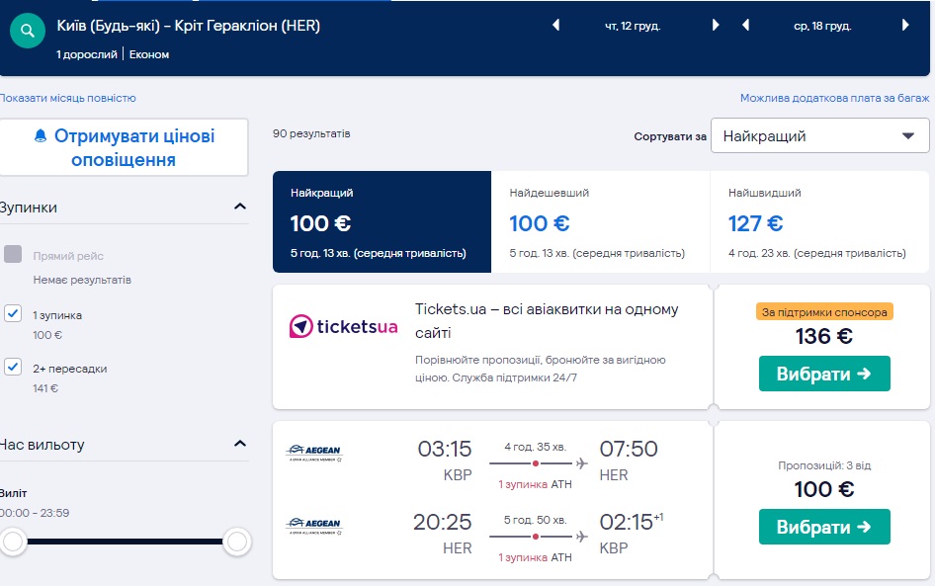Open the Сортувати за dropdown
Screen dimensions: 935x586
click(x=819, y=136)
